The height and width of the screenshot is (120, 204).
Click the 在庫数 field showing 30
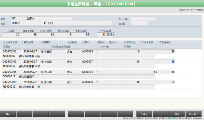point(11,34)
